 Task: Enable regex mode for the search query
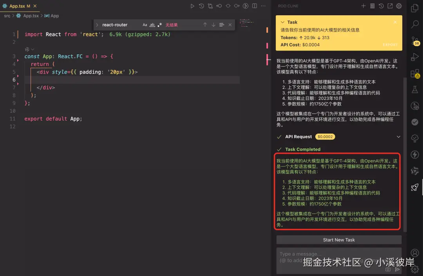pos(159,25)
